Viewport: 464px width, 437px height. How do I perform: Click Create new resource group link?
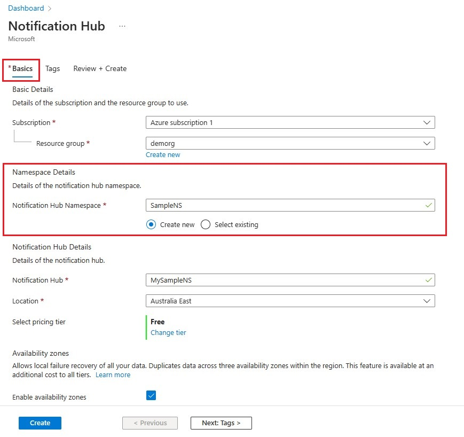pos(163,155)
